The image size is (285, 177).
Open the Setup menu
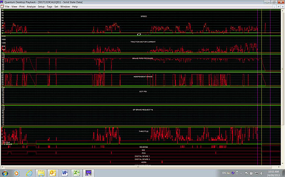tap(41, 7)
